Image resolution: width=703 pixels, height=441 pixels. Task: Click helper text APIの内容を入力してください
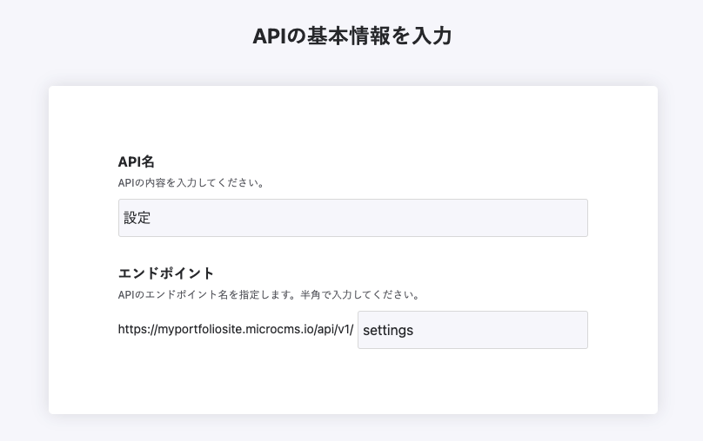pos(191,183)
